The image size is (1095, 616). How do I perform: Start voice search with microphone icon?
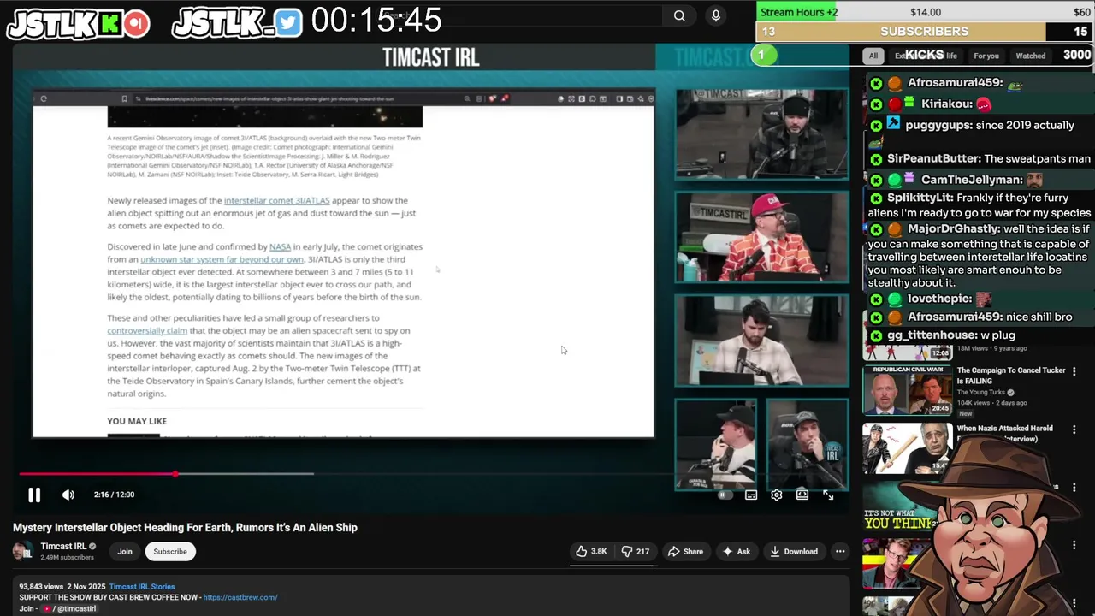pos(716,15)
